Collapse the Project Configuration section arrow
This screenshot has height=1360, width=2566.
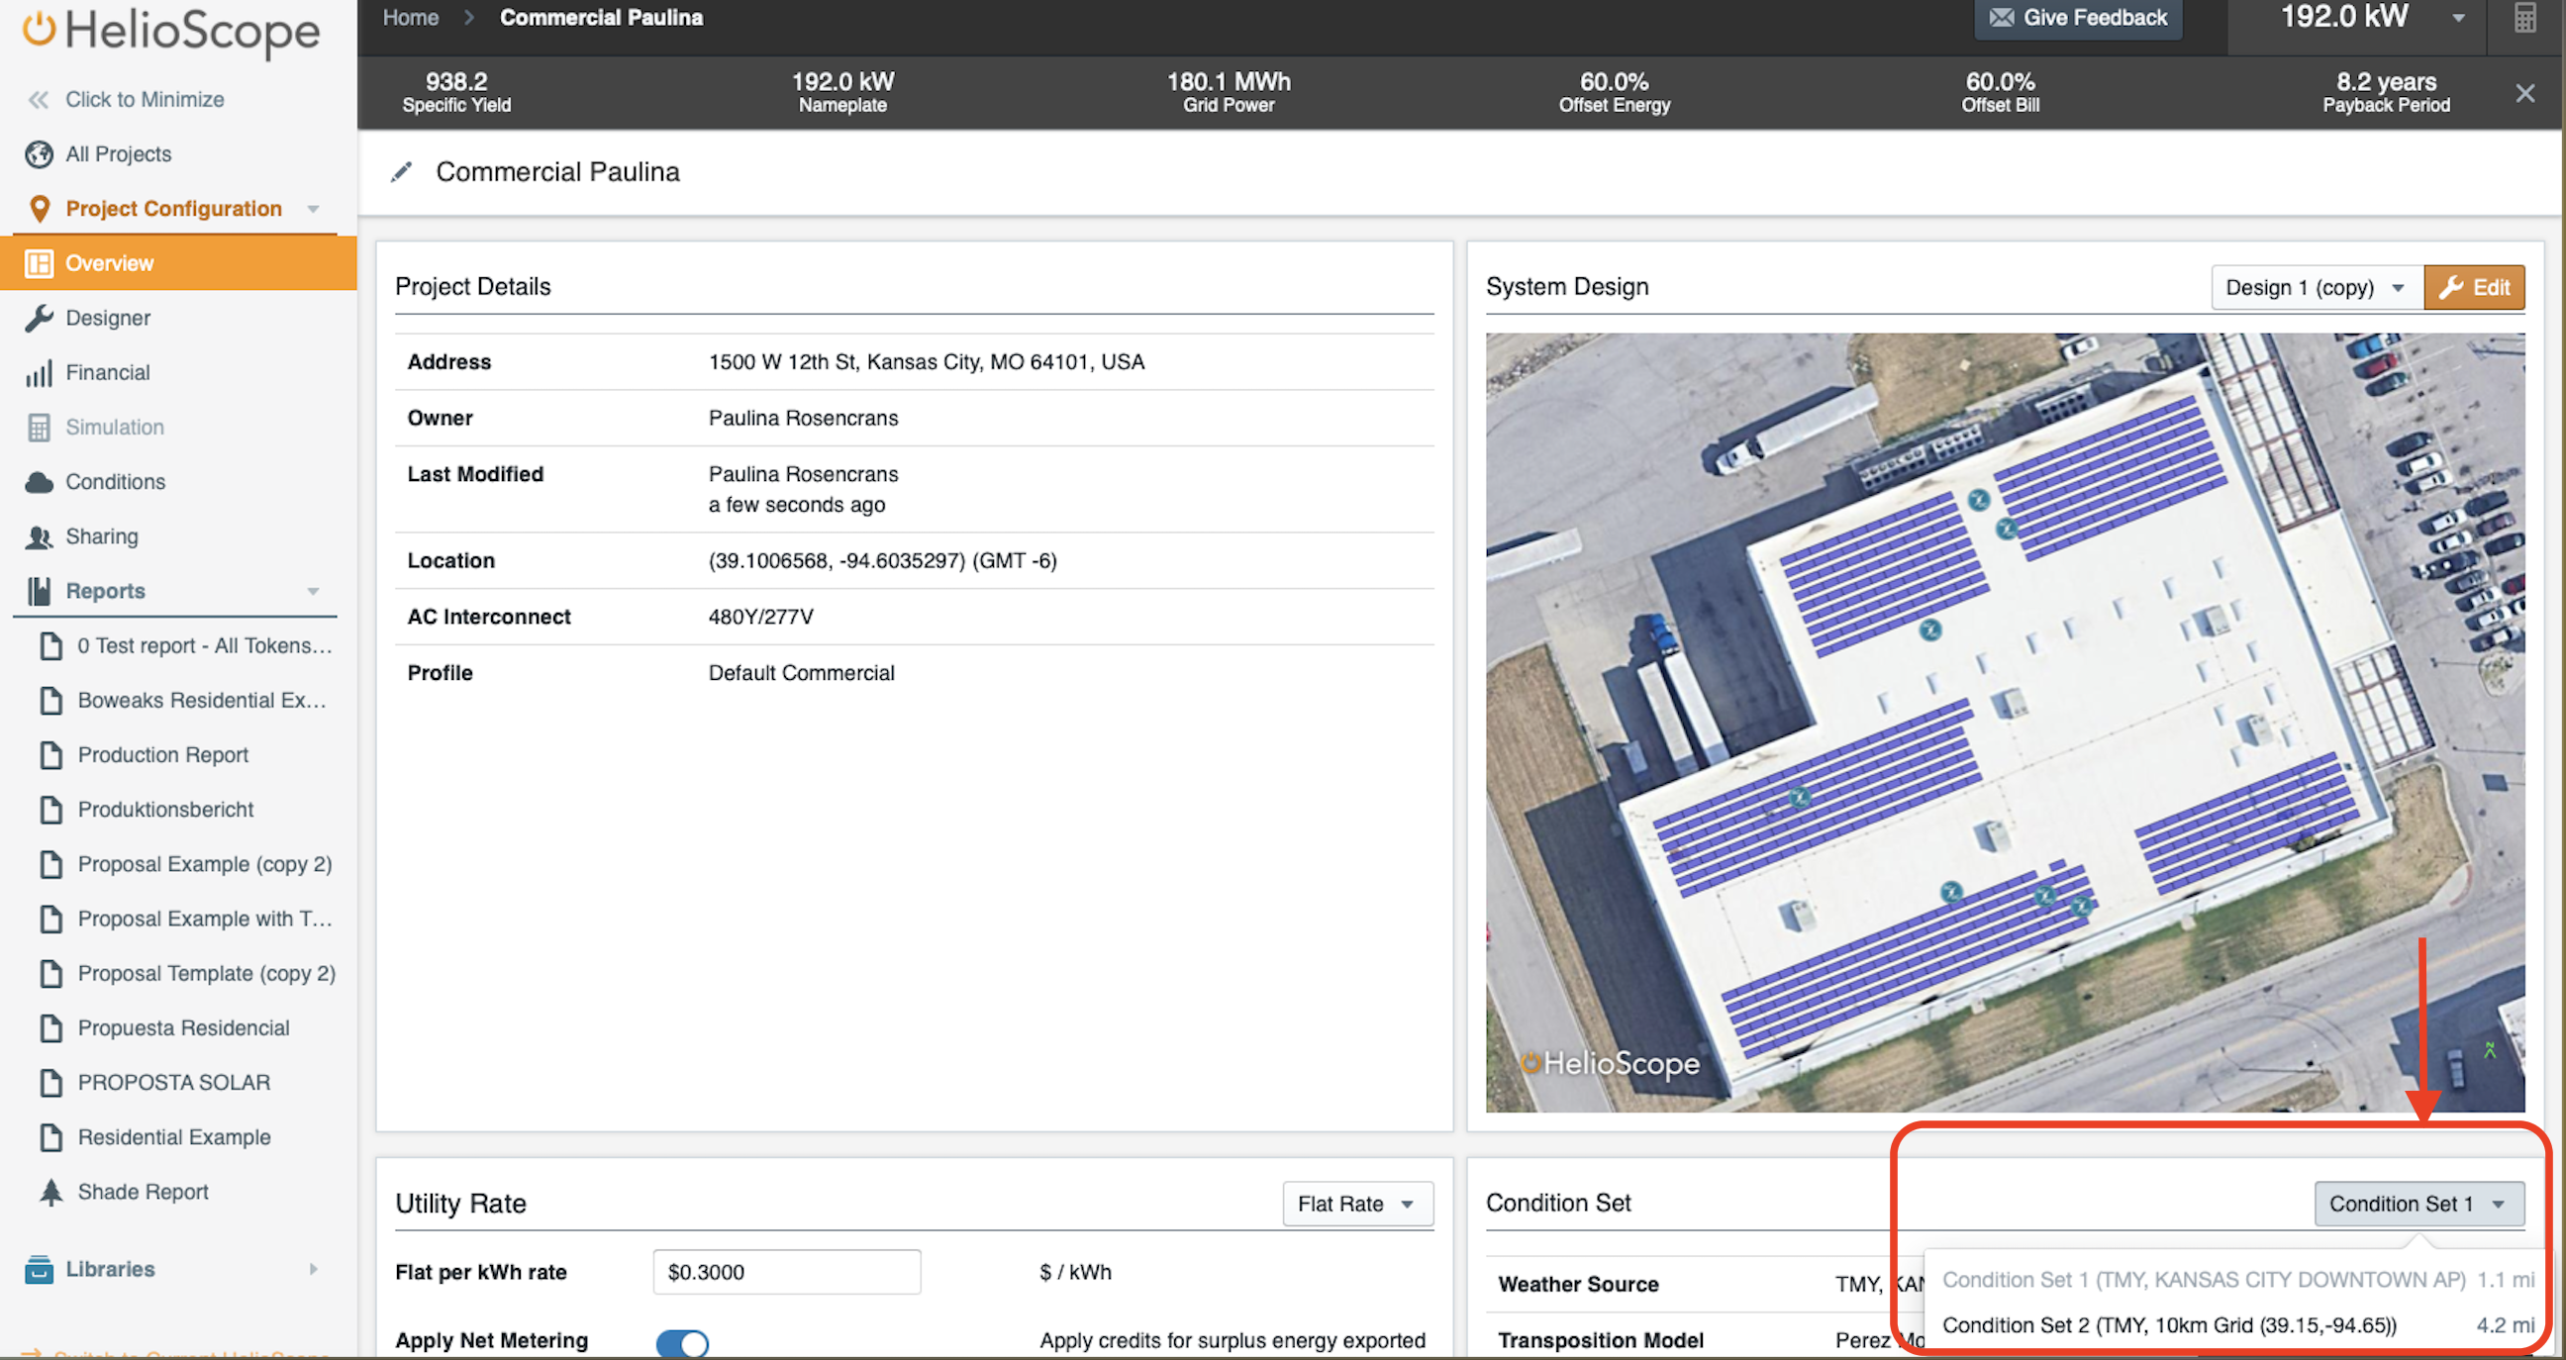point(314,209)
